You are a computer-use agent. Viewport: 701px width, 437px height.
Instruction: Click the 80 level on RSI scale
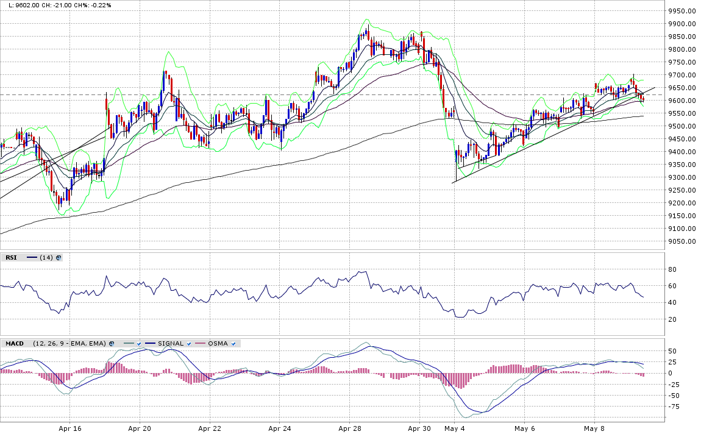coord(672,269)
